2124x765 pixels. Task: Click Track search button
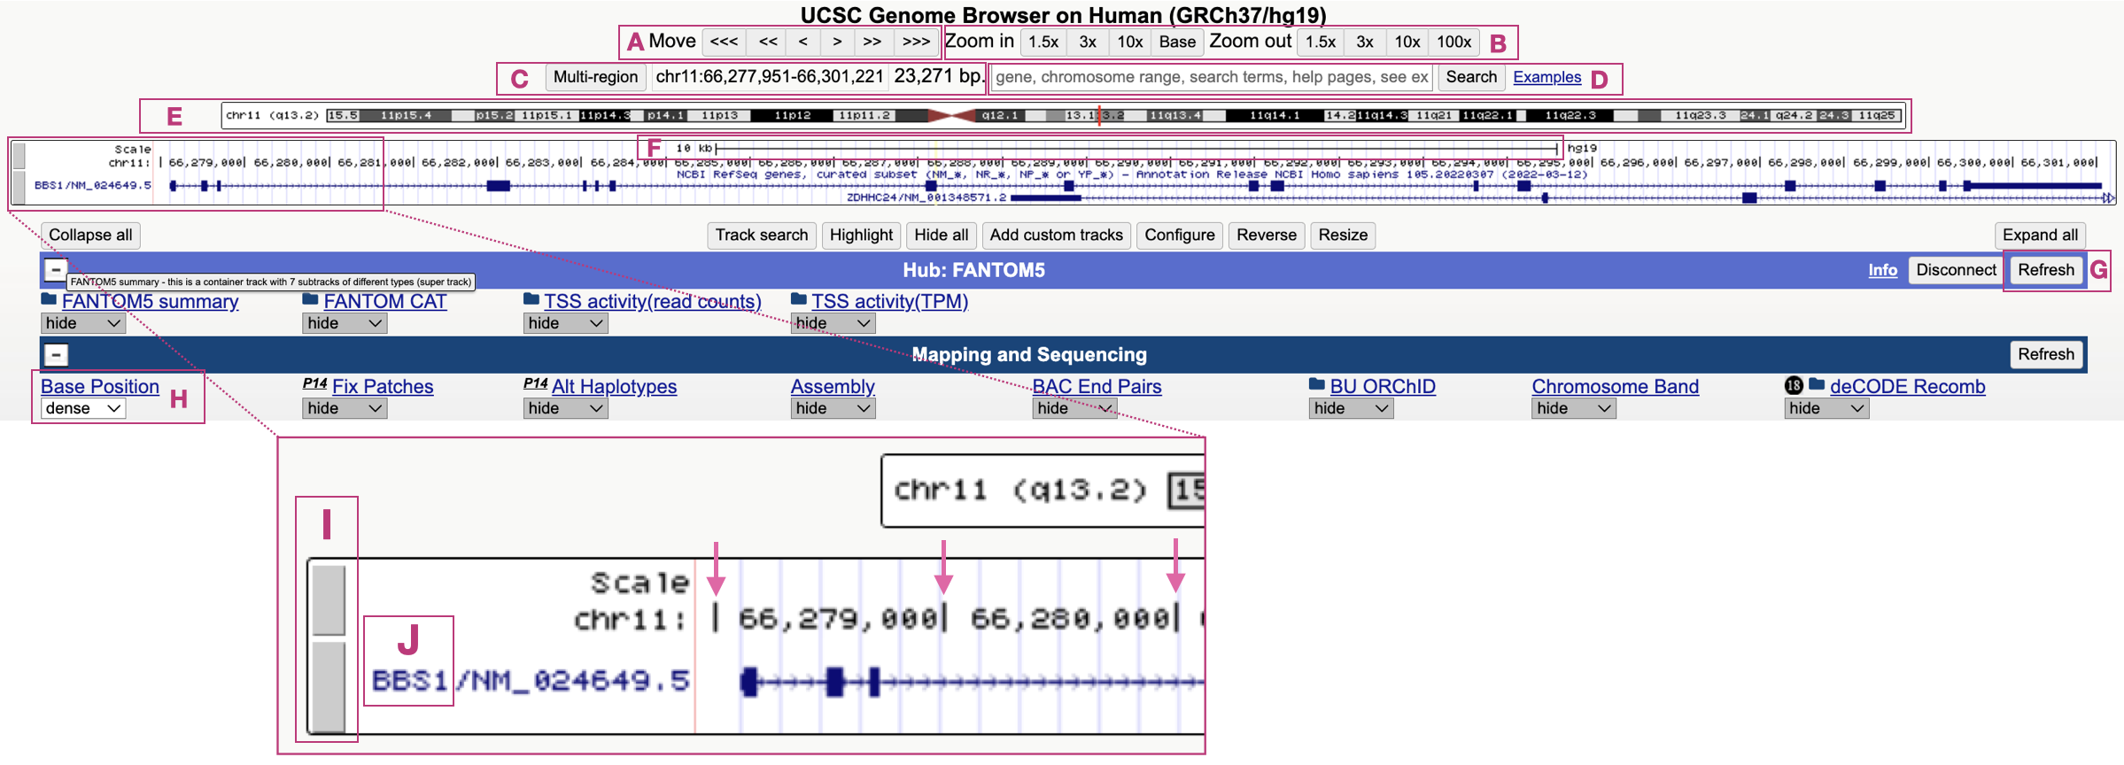click(762, 235)
